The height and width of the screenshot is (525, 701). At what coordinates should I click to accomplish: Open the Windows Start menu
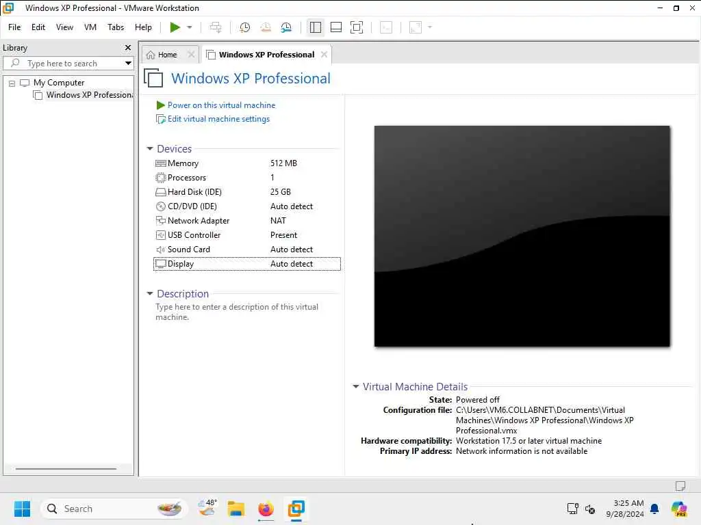click(x=22, y=509)
